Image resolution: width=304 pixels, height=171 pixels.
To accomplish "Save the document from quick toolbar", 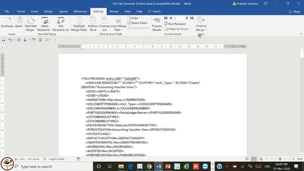I will [x=3, y=40].
